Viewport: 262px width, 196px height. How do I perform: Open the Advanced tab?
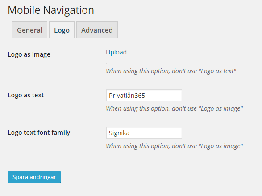(97, 30)
